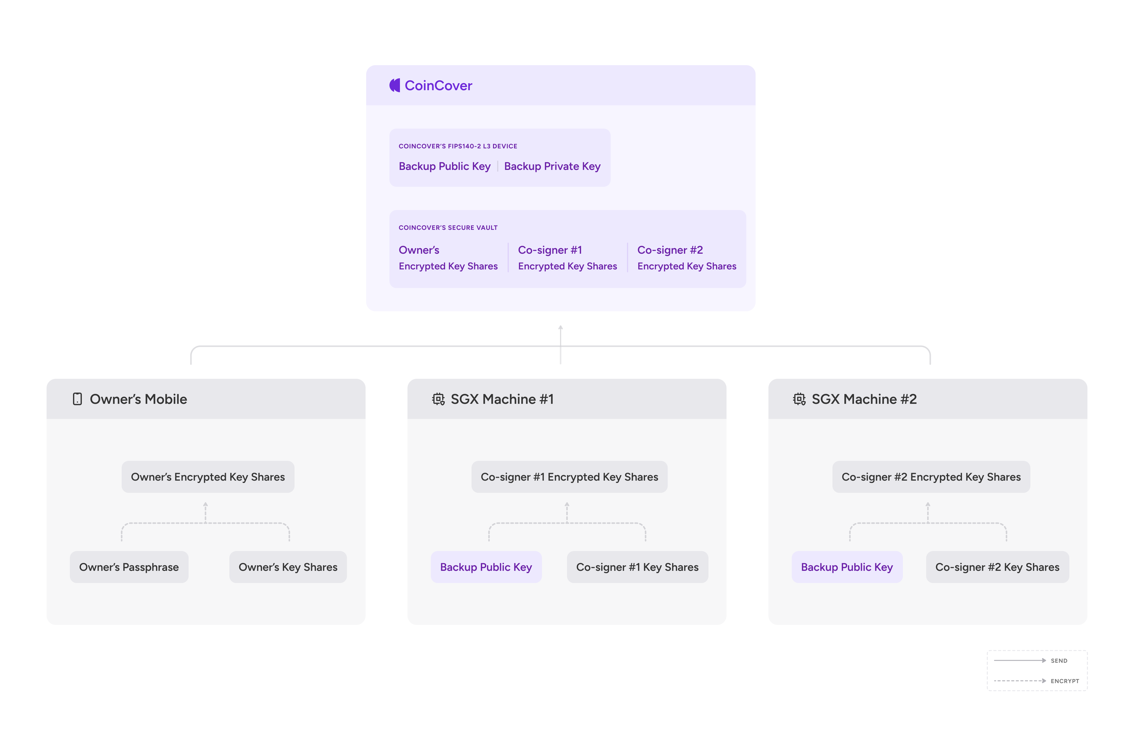Screen dimensions: 1134x732
Task: Click Backup Public Key box in SGX Machine #1
Action: click(x=486, y=567)
